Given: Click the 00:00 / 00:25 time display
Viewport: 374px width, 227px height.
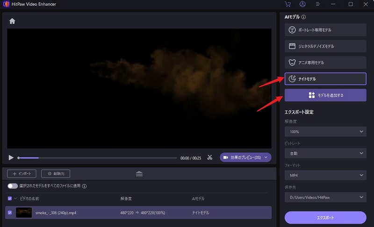Looking at the screenshot, I should pyautogui.click(x=191, y=158).
